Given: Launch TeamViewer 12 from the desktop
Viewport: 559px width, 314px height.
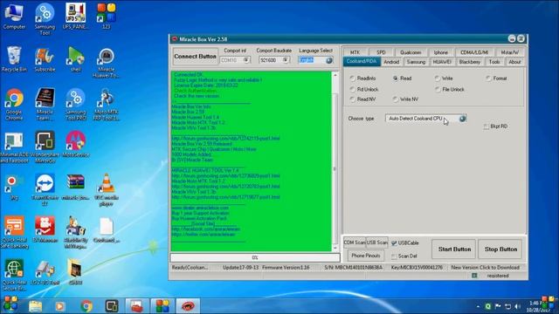Looking at the screenshot, I should 45,189.
